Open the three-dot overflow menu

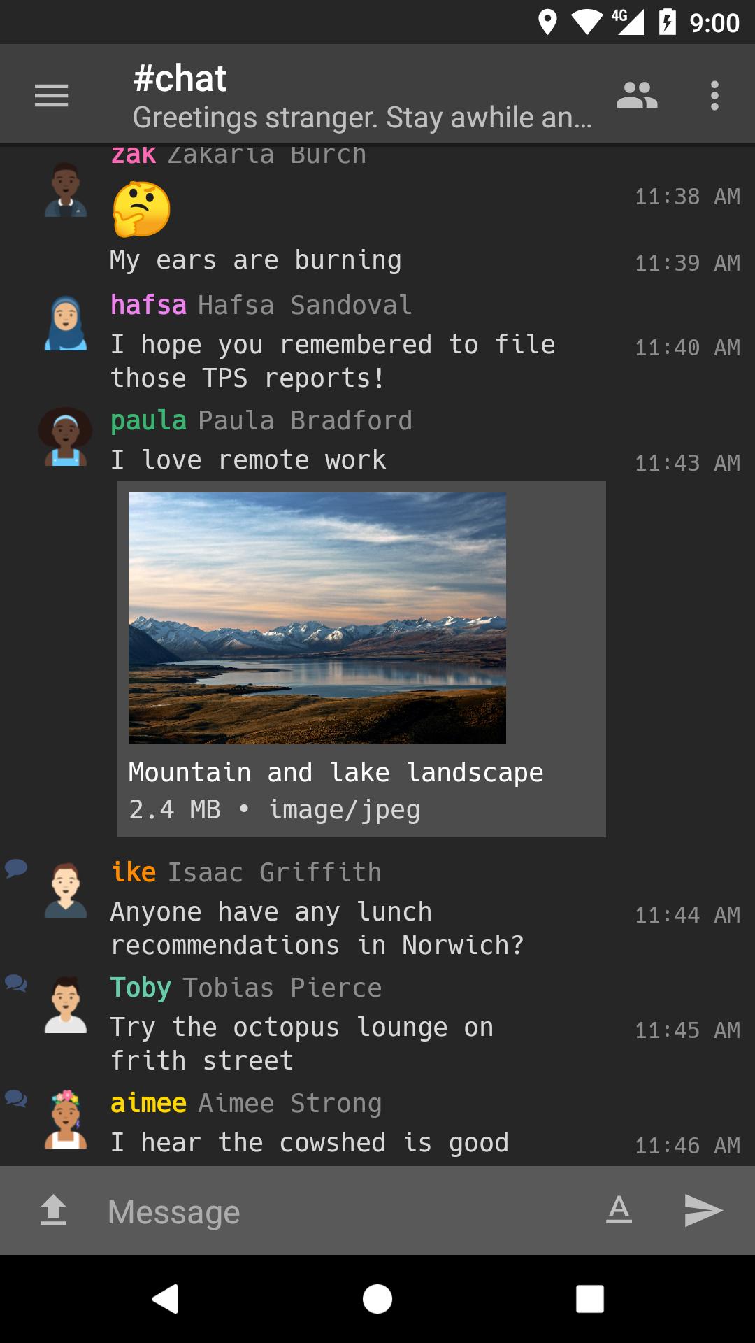[x=714, y=95]
